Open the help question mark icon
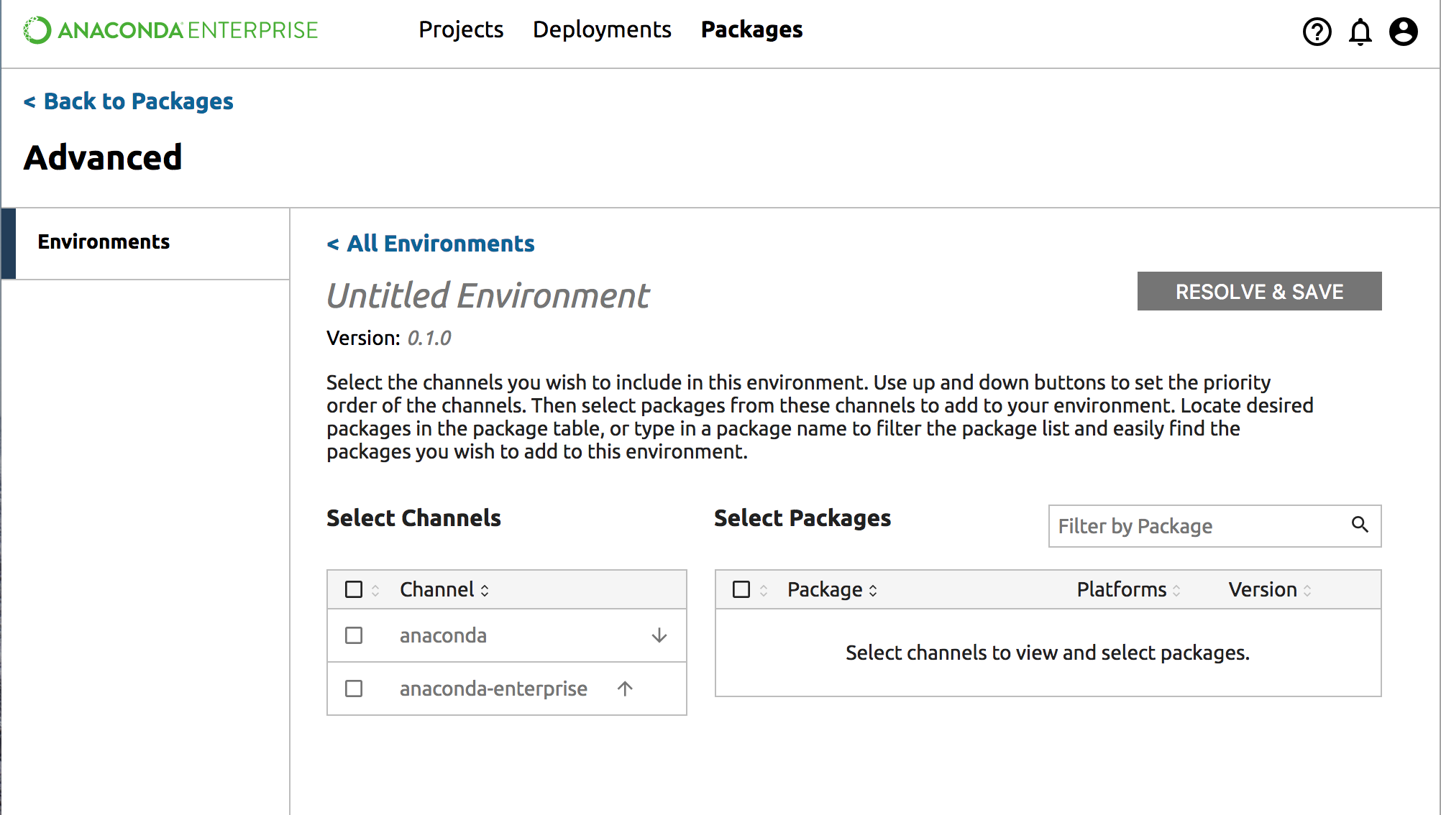 click(1317, 32)
